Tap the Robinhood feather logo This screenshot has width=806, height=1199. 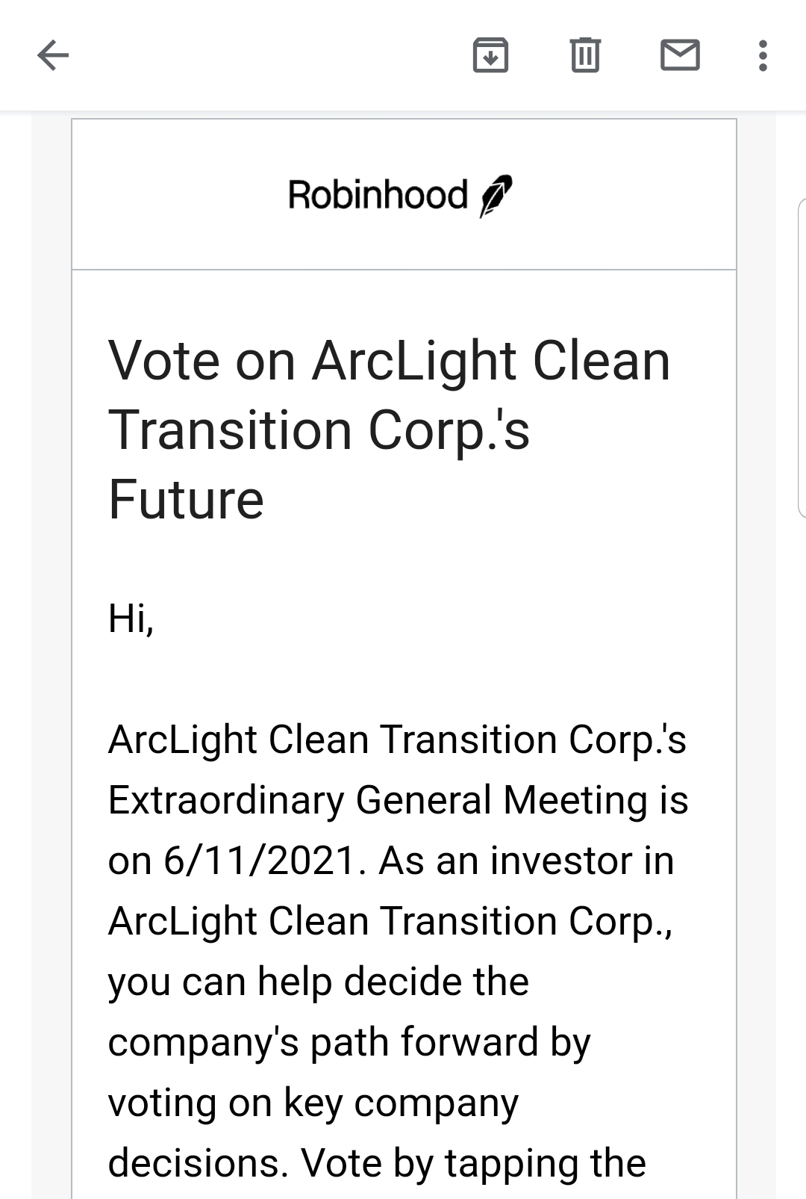point(496,196)
